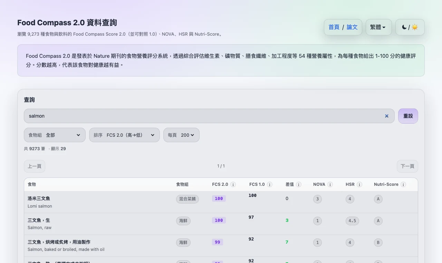The height and width of the screenshot is (263, 442).
Task: Click the Nutri-Score column header label
Action: 386,184
